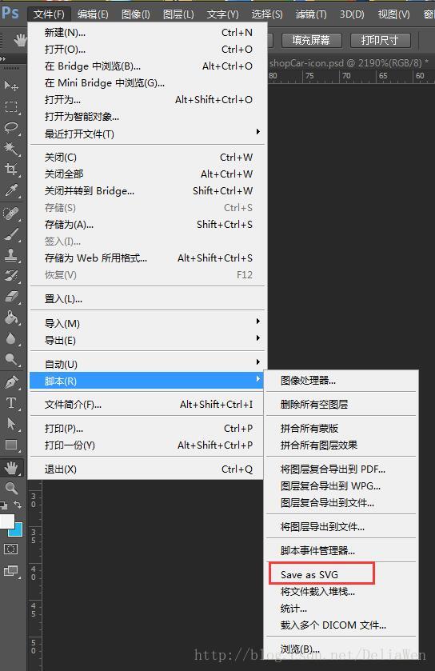Screen dimensions: 435x671
Task: Select the Paint Bucket tool
Action: [x=10, y=318]
